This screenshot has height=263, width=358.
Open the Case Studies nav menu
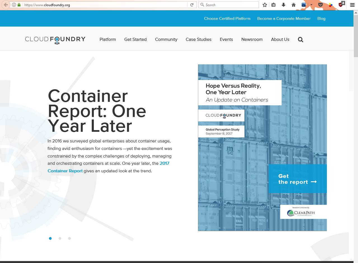click(198, 39)
